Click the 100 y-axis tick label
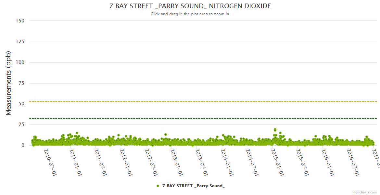Screen dimensions: 380x195 20,62
